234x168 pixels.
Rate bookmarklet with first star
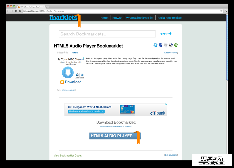[58, 53]
